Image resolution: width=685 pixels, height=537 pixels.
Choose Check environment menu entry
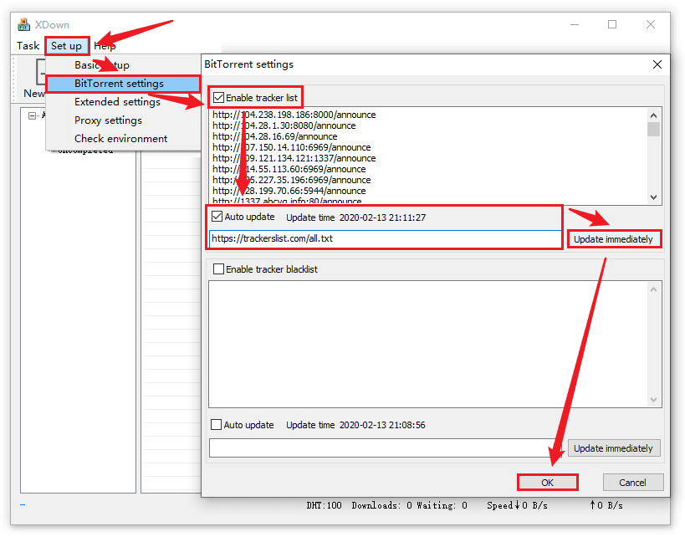[120, 139]
